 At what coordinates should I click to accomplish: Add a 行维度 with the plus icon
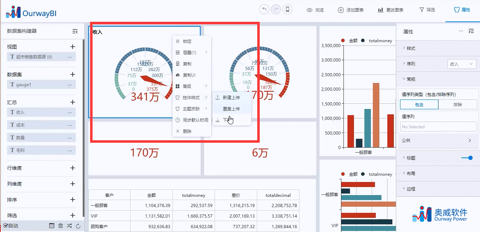click(72, 168)
